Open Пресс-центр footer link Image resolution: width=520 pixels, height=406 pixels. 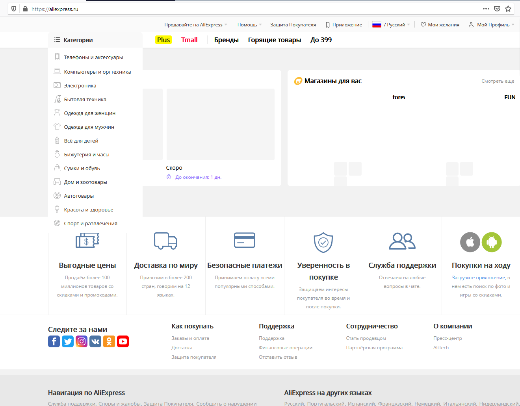point(448,338)
